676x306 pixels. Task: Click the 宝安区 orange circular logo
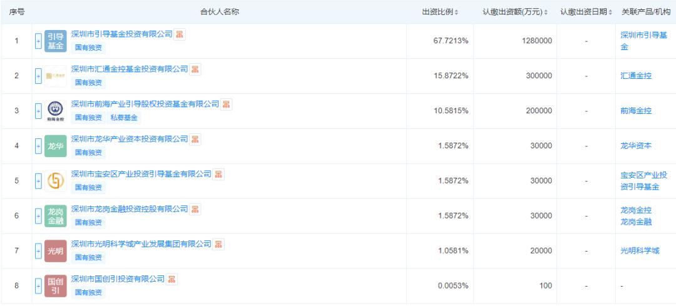[55, 181]
